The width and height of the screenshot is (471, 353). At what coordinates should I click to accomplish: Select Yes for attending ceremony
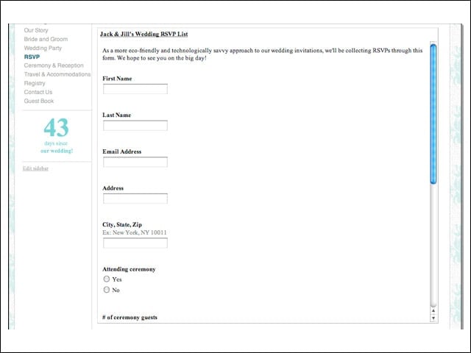coord(106,279)
